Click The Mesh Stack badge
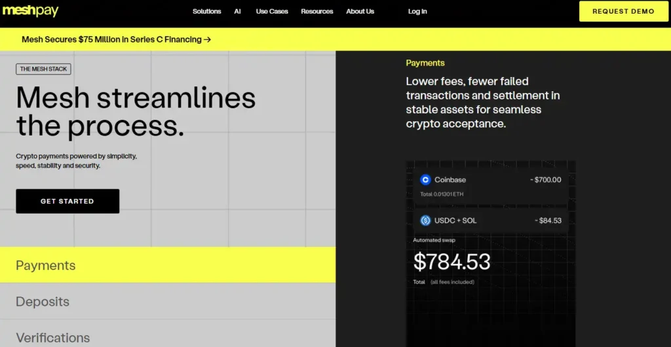The image size is (671, 347). [x=43, y=69]
